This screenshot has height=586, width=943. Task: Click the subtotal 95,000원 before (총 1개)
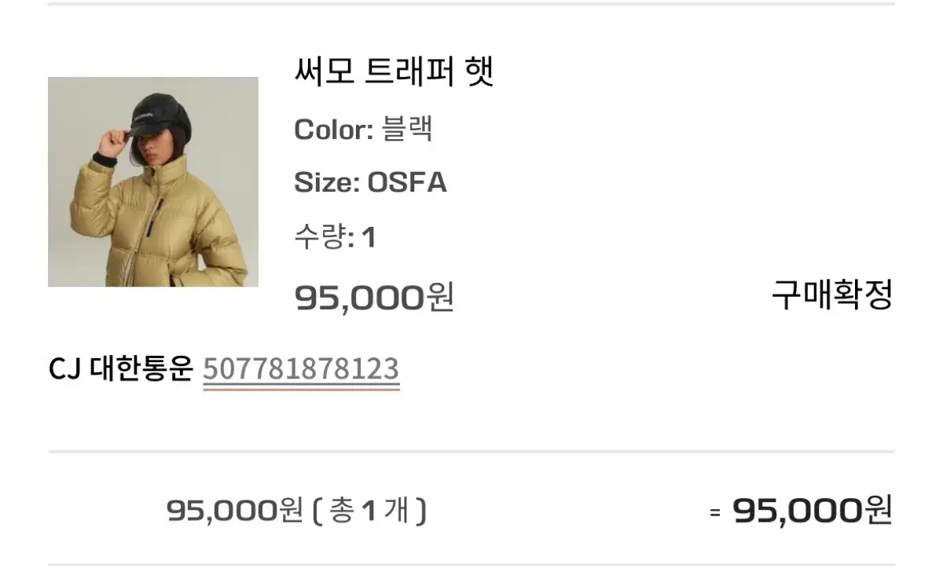point(234,511)
